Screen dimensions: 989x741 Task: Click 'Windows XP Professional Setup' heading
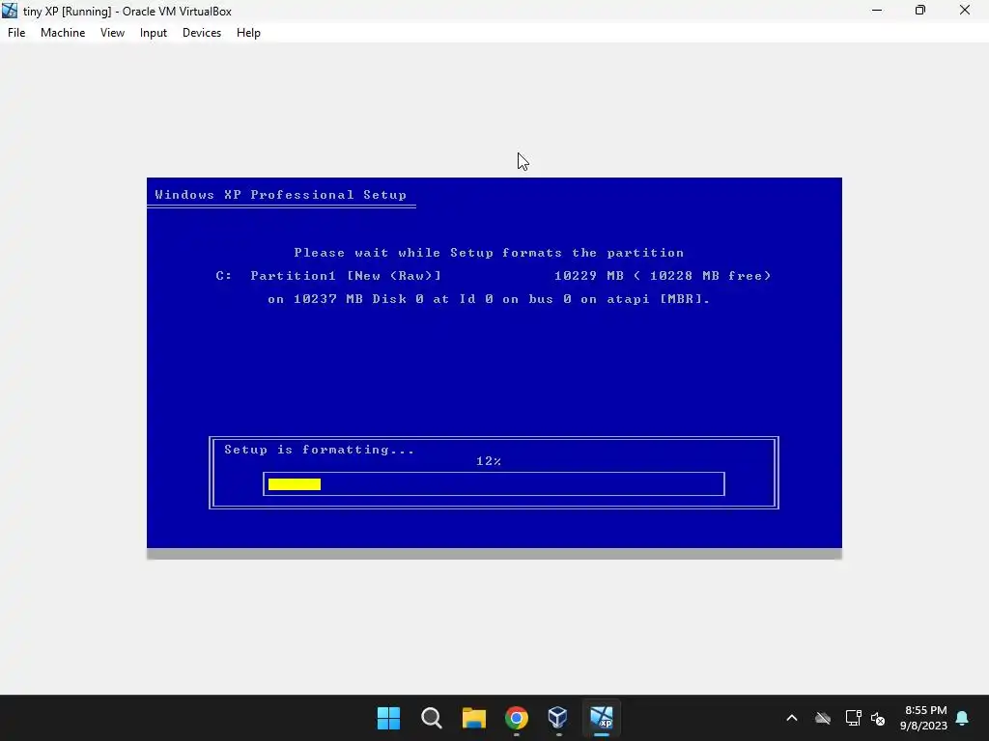281,195
